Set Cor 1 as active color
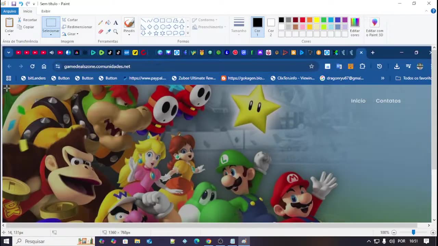Image resolution: width=438 pixels, height=246 pixels. (x=257, y=26)
